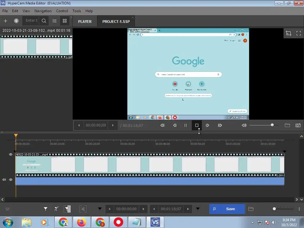Step selection end time back

click(x=154, y=209)
